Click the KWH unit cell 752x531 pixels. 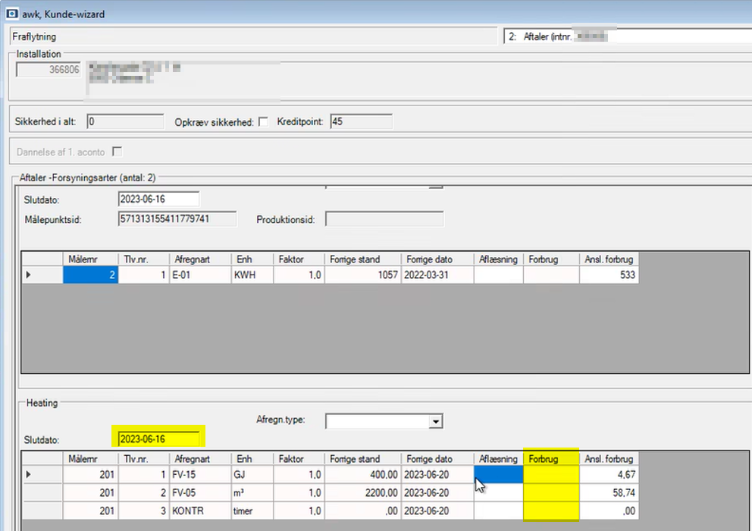(252, 275)
